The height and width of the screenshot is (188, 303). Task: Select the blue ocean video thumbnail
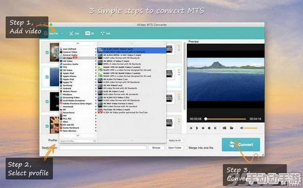point(55,77)
